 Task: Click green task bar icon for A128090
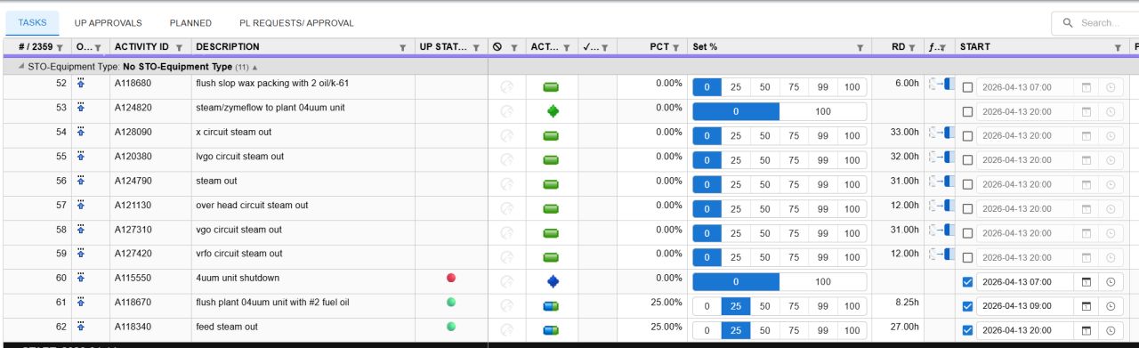[551, 136]
